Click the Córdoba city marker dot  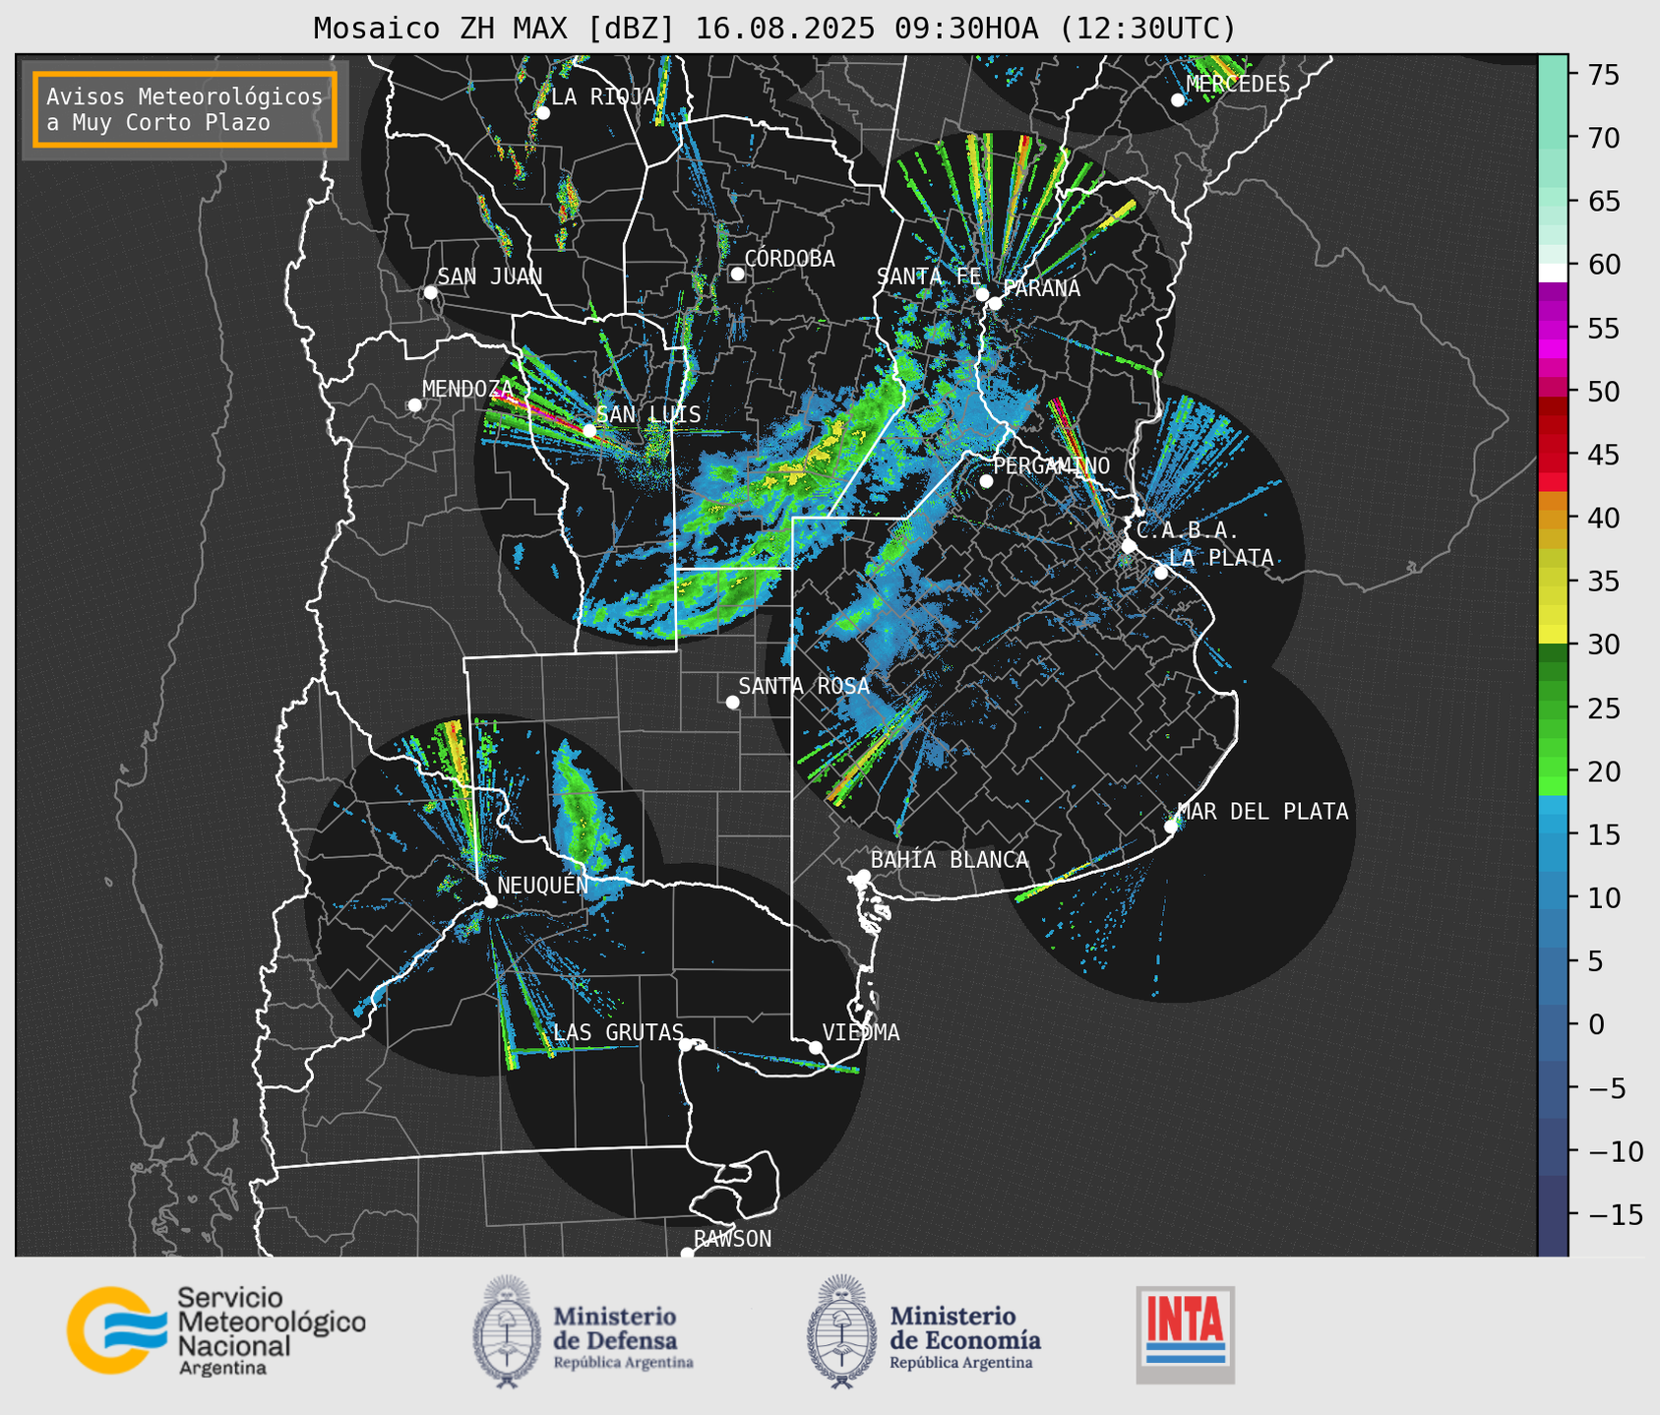[737, 274]
